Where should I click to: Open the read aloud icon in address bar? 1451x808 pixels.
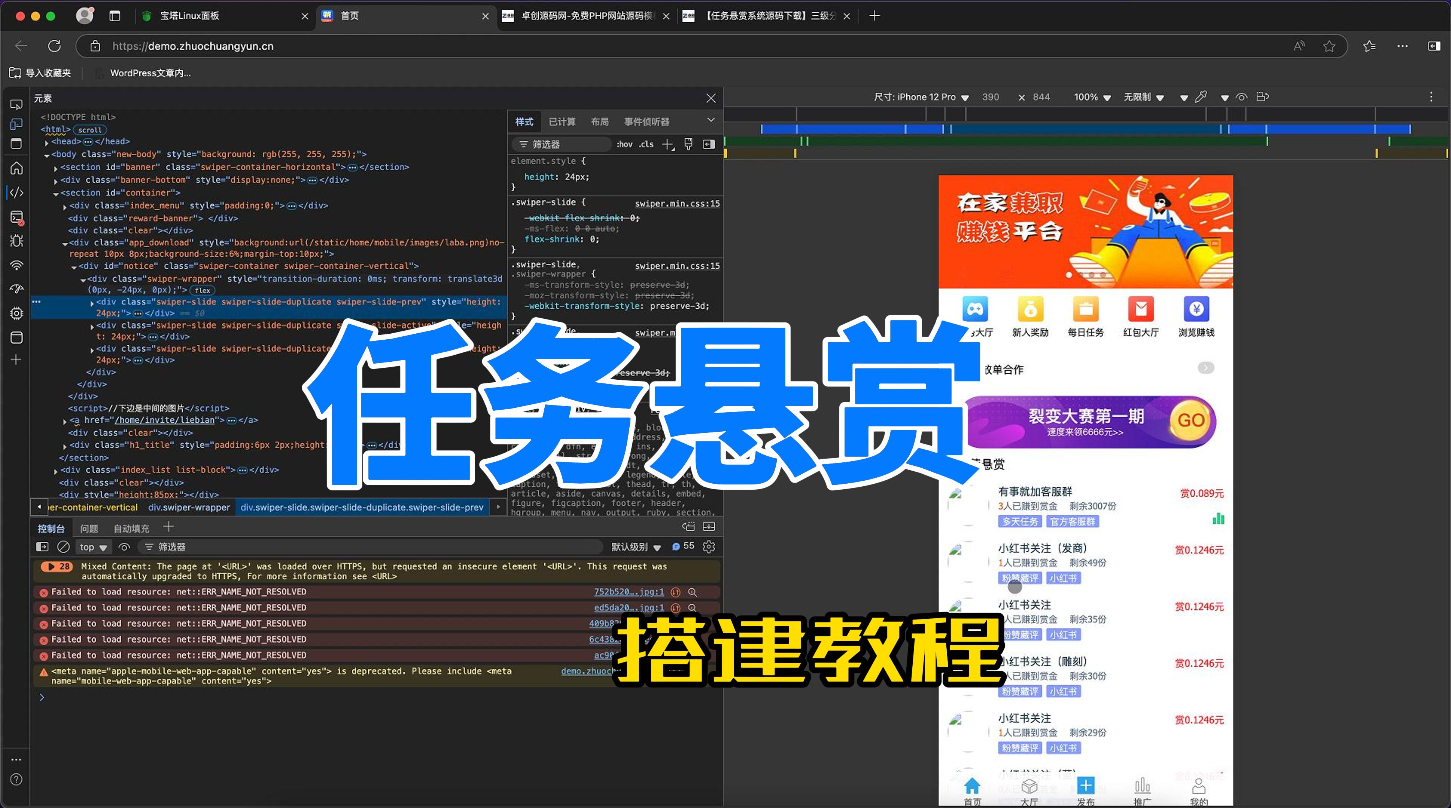pyautogui.click(x=1299, y=46)
